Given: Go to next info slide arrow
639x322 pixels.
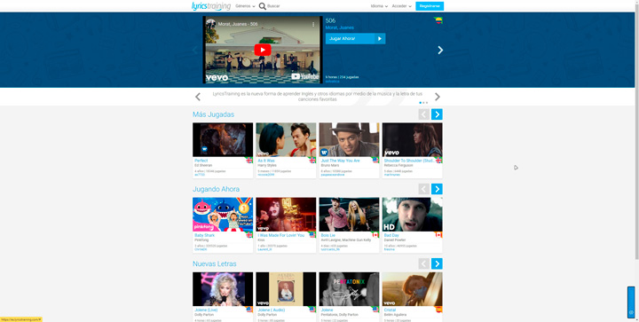Looking at the screenshot, I should coord(438,97).
